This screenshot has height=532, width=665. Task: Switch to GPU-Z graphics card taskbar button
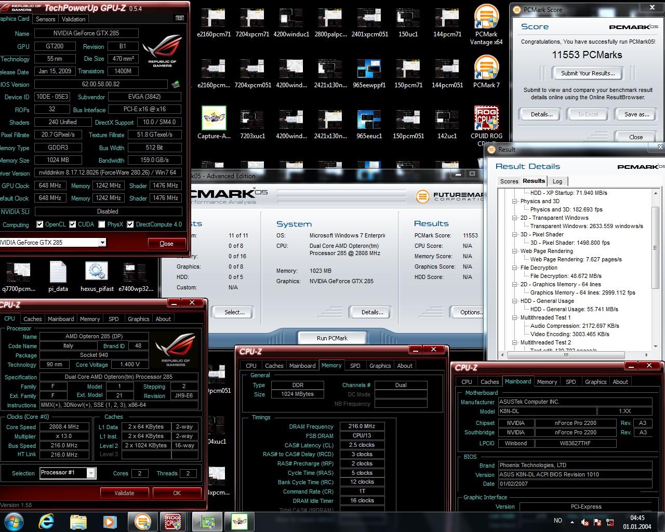pyautogui.click(x=207, y=521)
